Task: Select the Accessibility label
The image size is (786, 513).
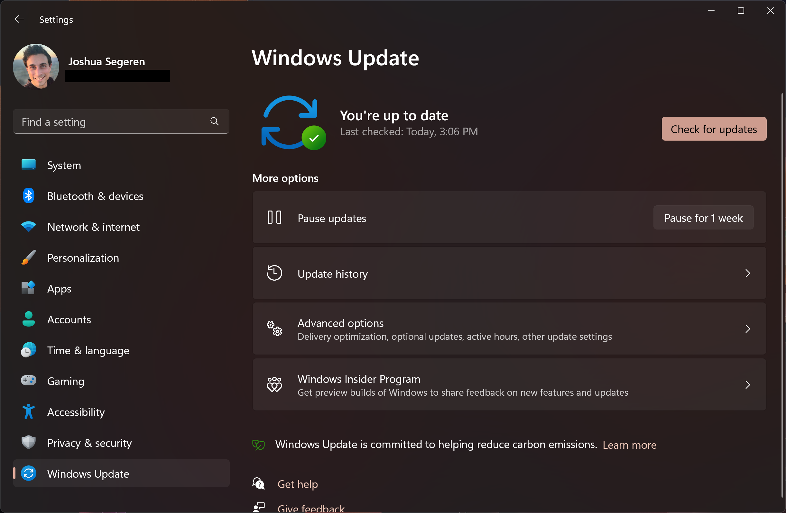Action: coord(76,412)
